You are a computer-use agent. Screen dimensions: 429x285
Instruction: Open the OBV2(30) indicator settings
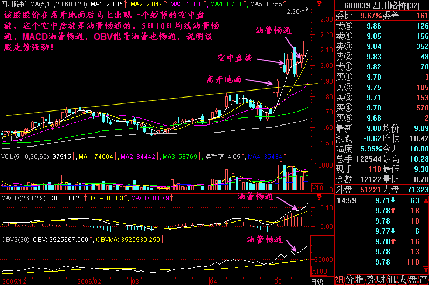16,239
